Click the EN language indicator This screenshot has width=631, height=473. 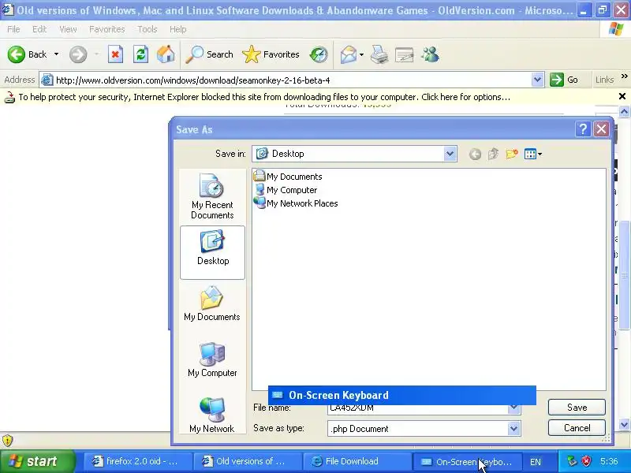pyautogui.click(x=536, y=462)
